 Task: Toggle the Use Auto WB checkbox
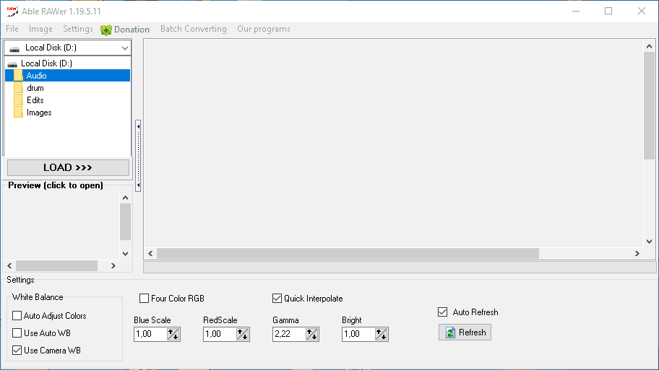point(17,333)
